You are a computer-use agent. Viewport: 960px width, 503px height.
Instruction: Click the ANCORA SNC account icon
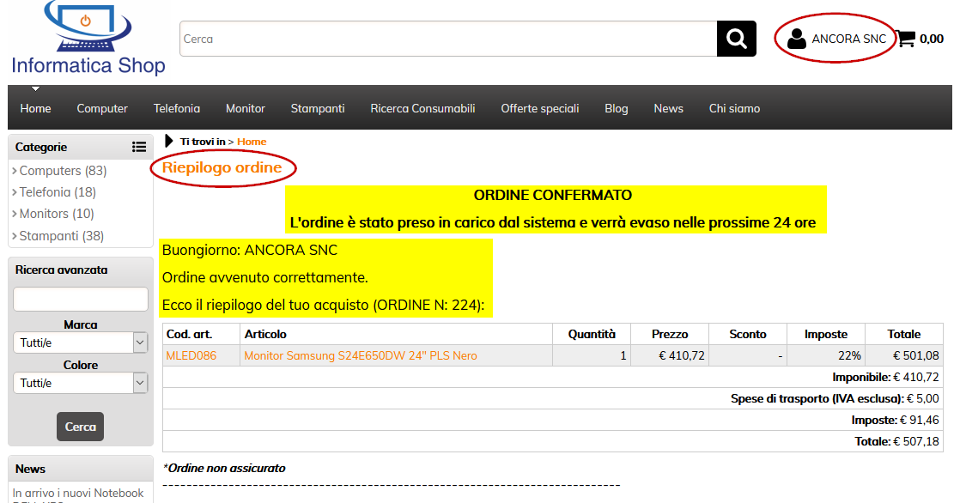(796, 38)
